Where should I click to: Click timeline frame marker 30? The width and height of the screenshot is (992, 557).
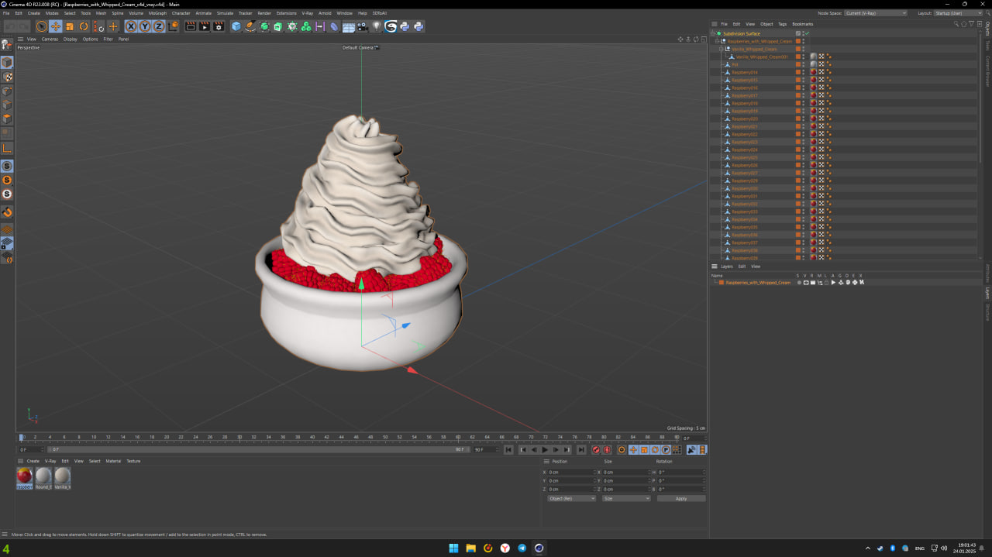239,437
